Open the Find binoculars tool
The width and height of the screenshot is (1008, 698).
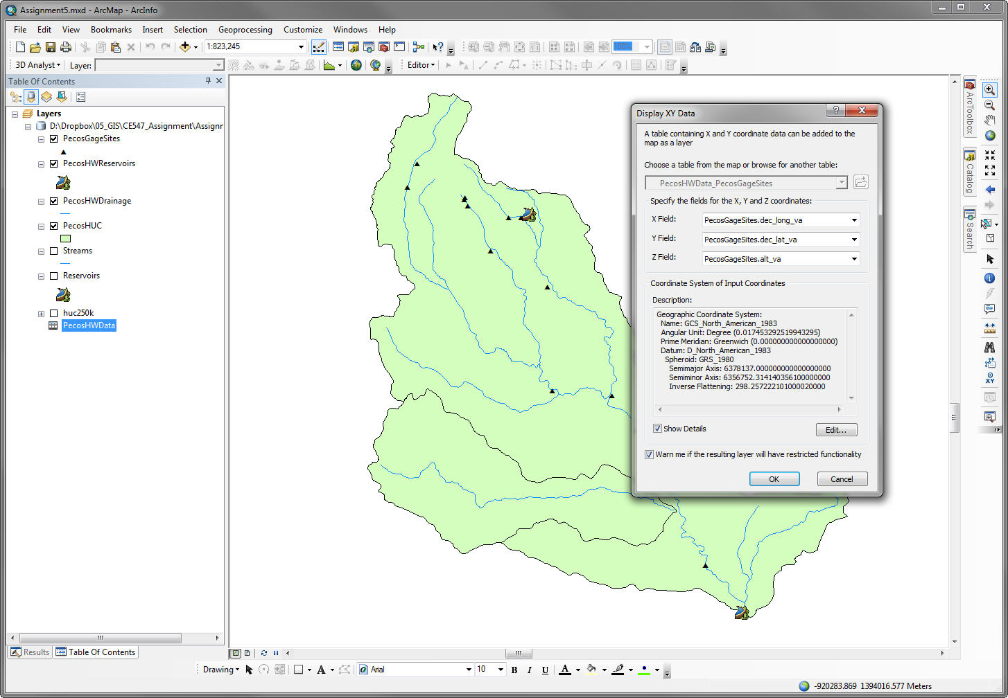click(x=990, y=347)
